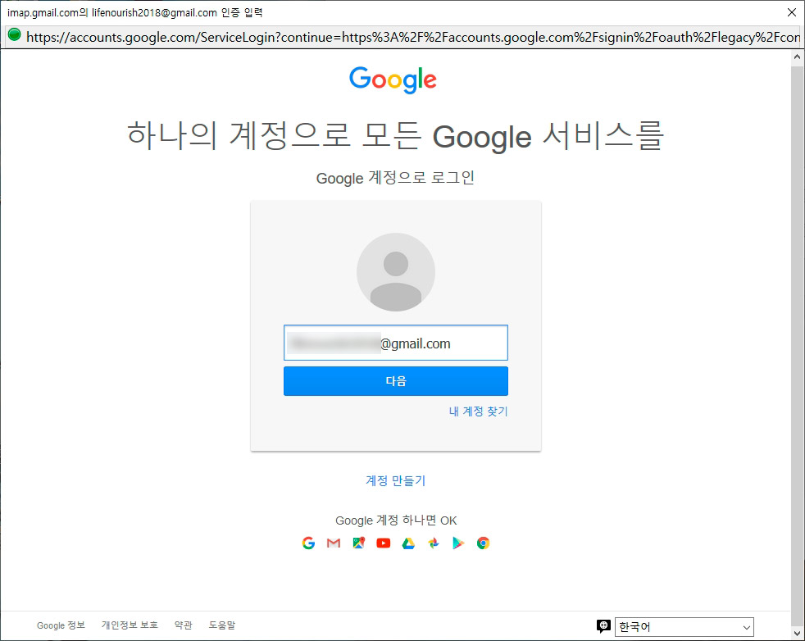Screen dimensions: 805x641
Task: Open the 개인정보 보호 footer link
Action: pos(129,625)
